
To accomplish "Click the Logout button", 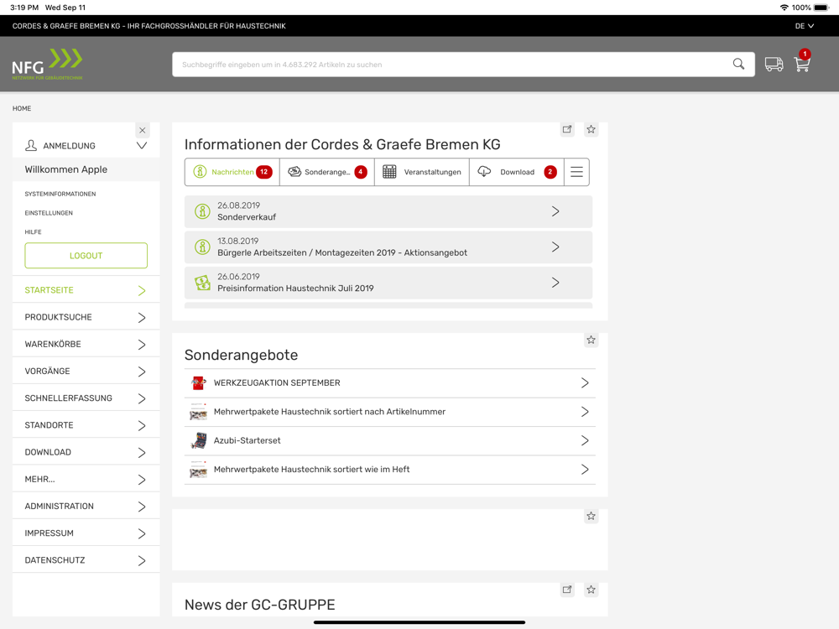I will pos(86,256).
